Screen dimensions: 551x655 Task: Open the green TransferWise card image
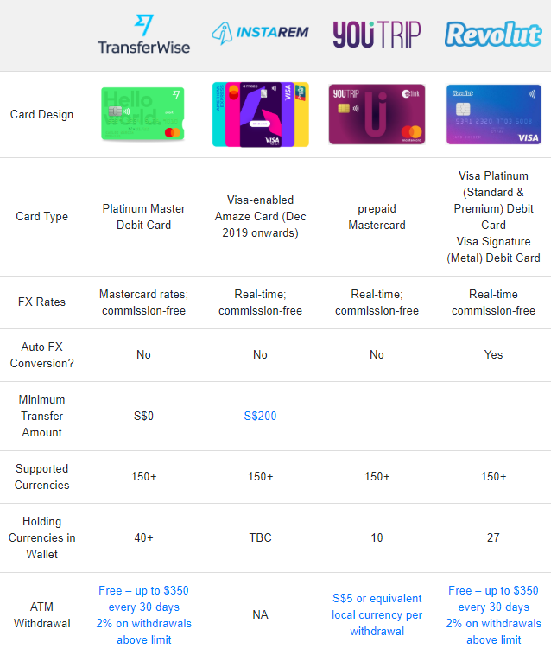[x=143, y=114]
